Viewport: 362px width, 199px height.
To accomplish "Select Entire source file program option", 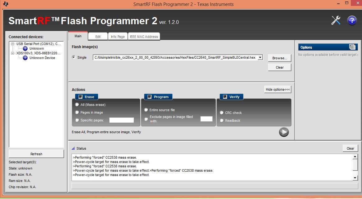I will click(146, 110).
